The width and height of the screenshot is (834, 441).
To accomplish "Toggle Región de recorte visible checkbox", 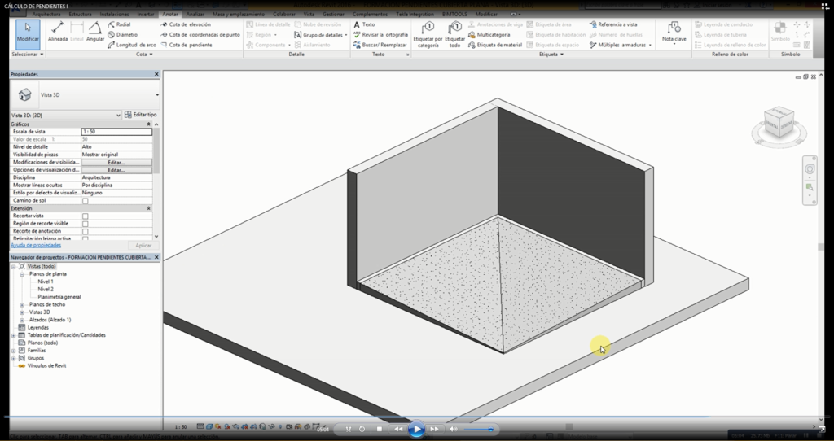I will tap(86, 223).
